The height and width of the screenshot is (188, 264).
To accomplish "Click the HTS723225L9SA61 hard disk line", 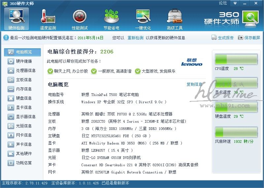I will [x=116, y=136].
